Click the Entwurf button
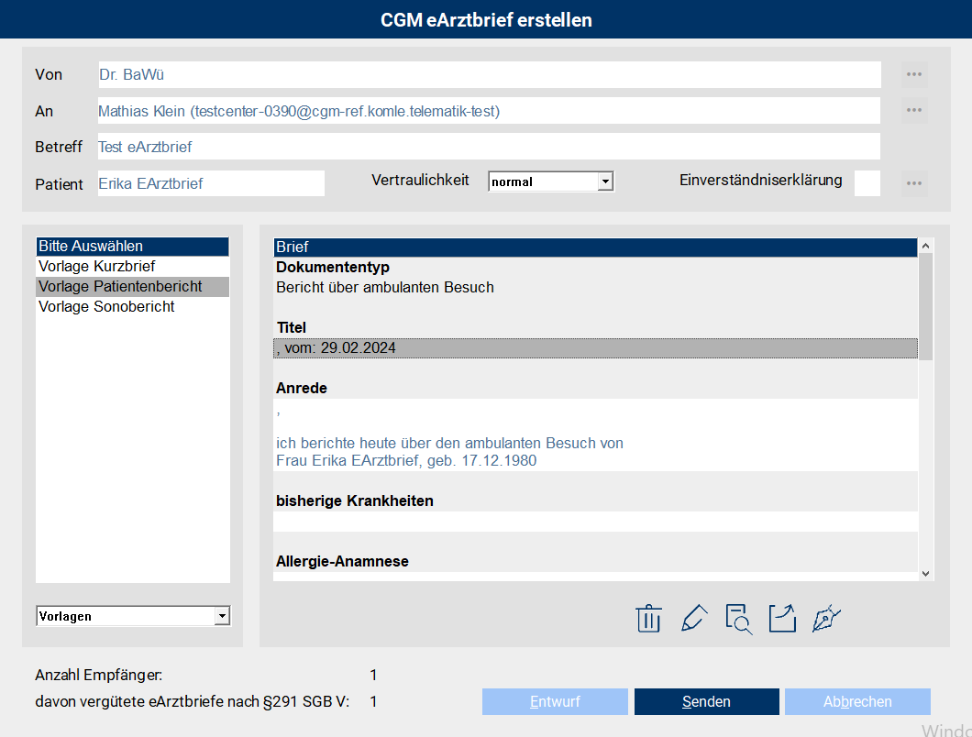This screenshot has height=737, width=972. click(x=555, y=701)
